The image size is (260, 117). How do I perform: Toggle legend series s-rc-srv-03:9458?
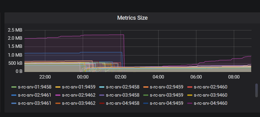tap(122, 95)
